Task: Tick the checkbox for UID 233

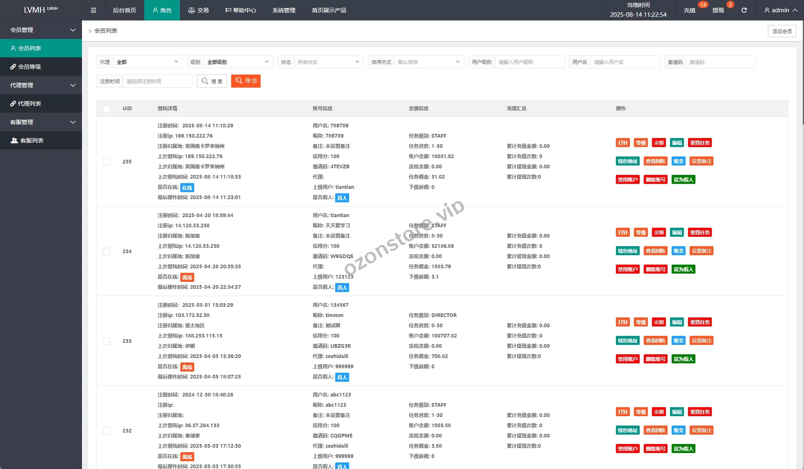Action: tap(107, 341)
